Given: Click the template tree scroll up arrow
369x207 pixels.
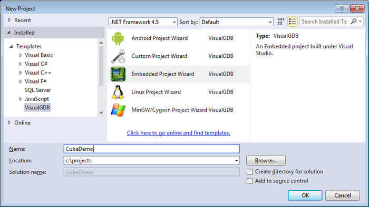Looking at the screenshot, I should pyautogui.click(x=101, y=43).
